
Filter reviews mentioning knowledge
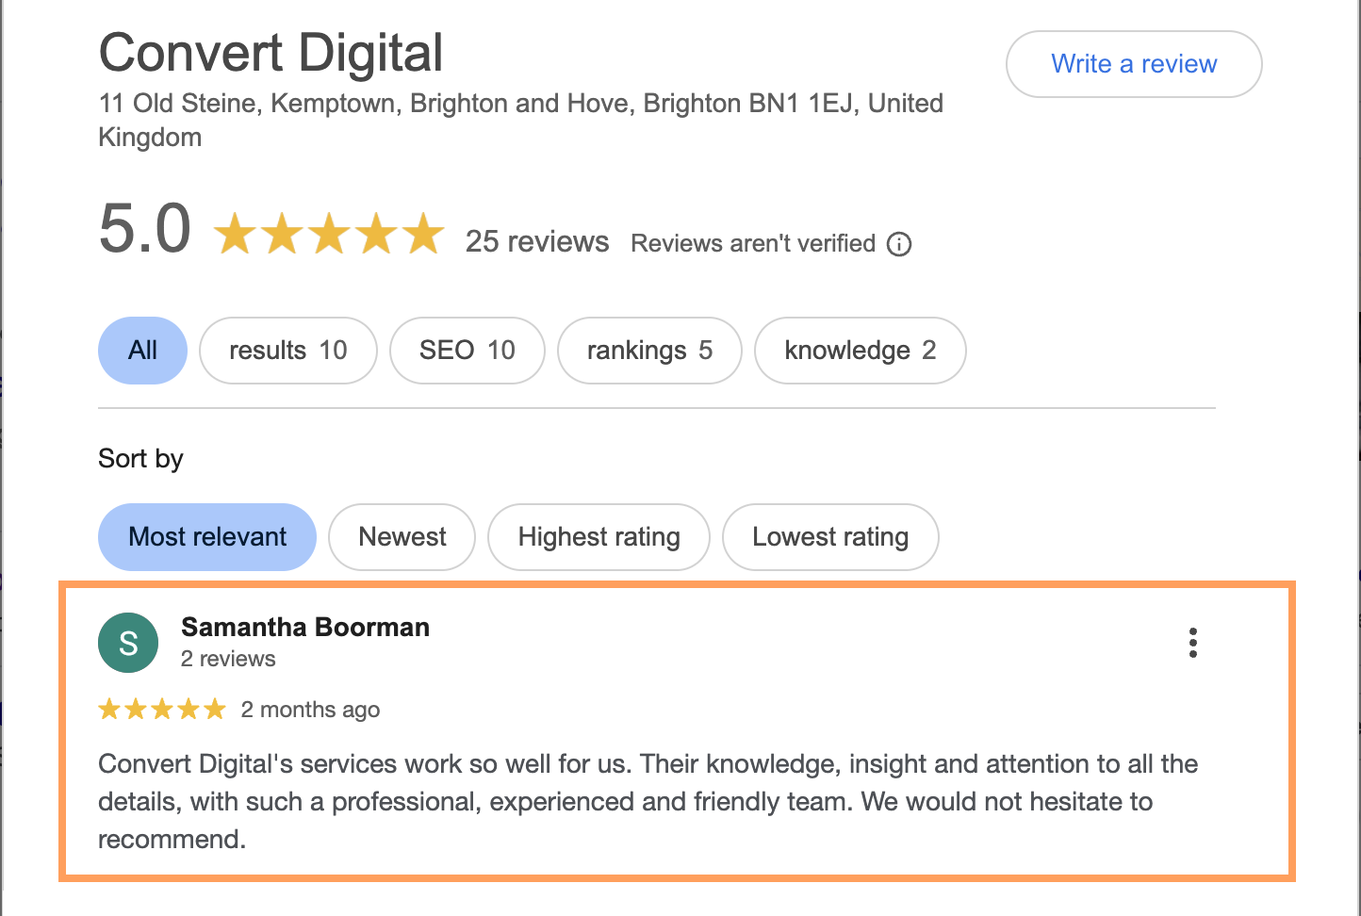tap(860, 351)
